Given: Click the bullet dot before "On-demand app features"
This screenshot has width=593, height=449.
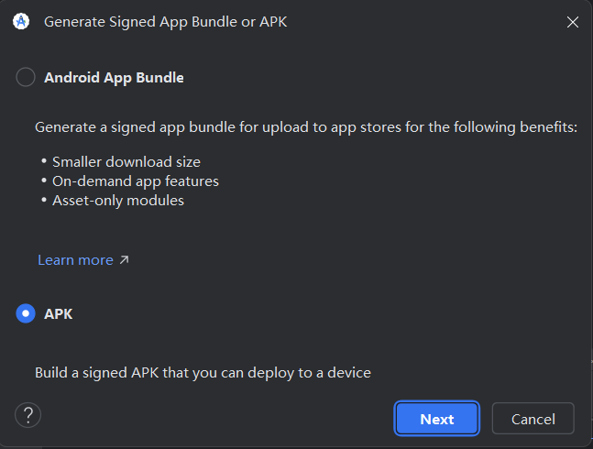Looking at the screenshot, I should 44,181.
